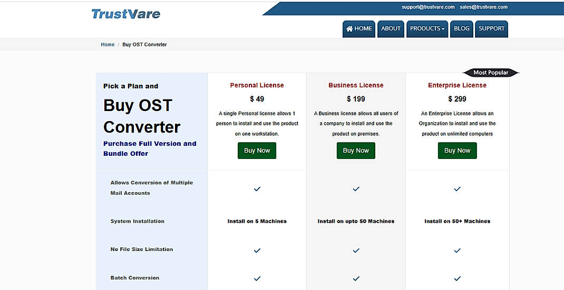Go to the BLOG page
The height and width of the screenshot is (290, 564).
point(462,29)
